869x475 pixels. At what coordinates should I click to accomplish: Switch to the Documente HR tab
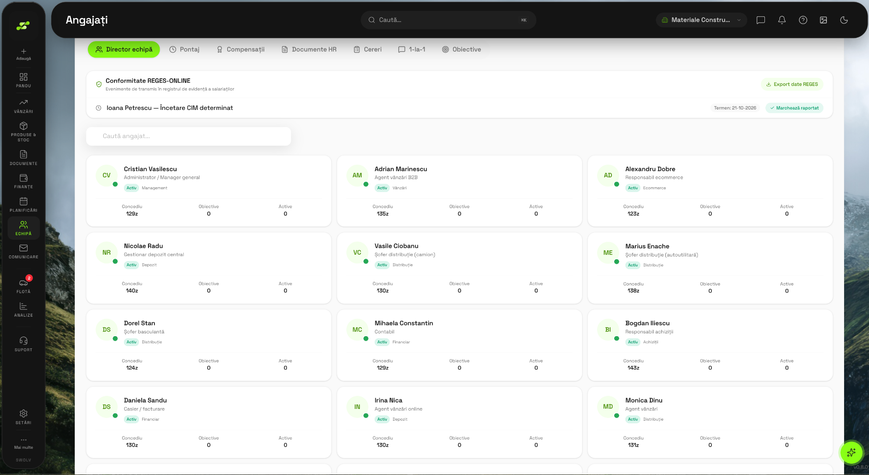pos(309,49)
